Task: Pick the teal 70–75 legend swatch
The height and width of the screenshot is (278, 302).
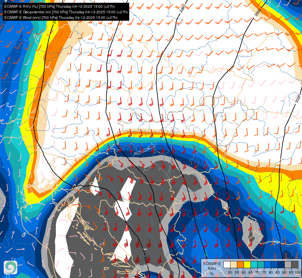Action: [261, 264]
